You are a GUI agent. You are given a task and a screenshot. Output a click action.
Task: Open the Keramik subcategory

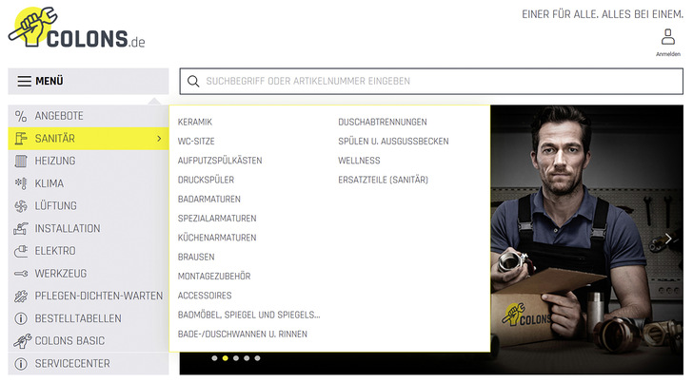click(195, 122)
